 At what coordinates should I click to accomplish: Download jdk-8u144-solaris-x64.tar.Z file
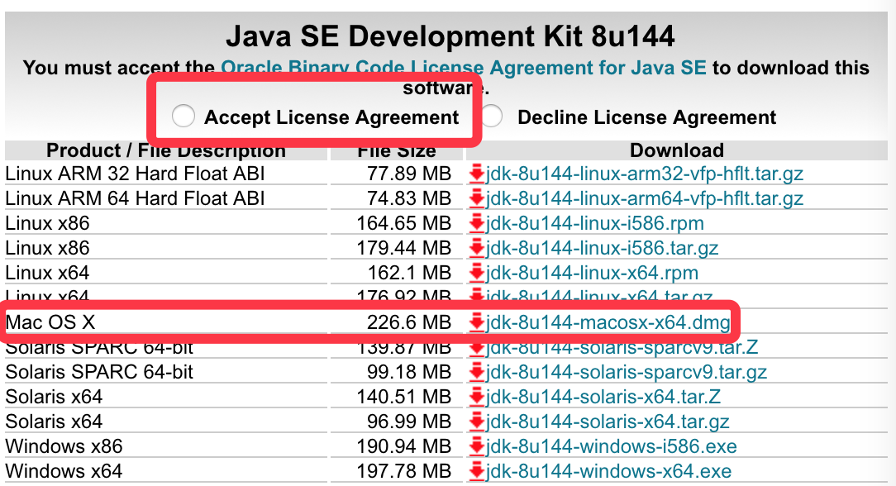pos(603,397)
